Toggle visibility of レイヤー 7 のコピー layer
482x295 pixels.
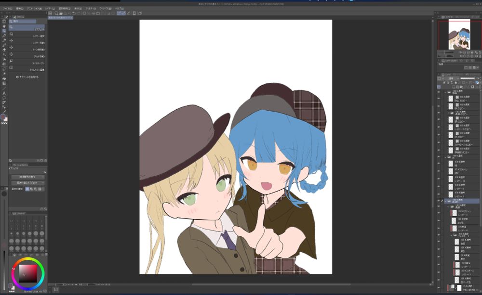(x=439, y=127)
